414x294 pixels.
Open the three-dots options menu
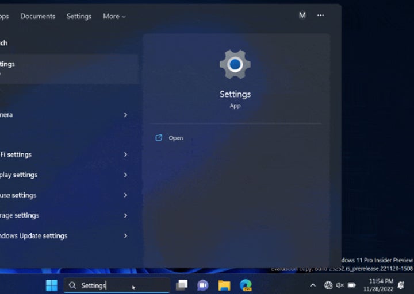[320, 16]
